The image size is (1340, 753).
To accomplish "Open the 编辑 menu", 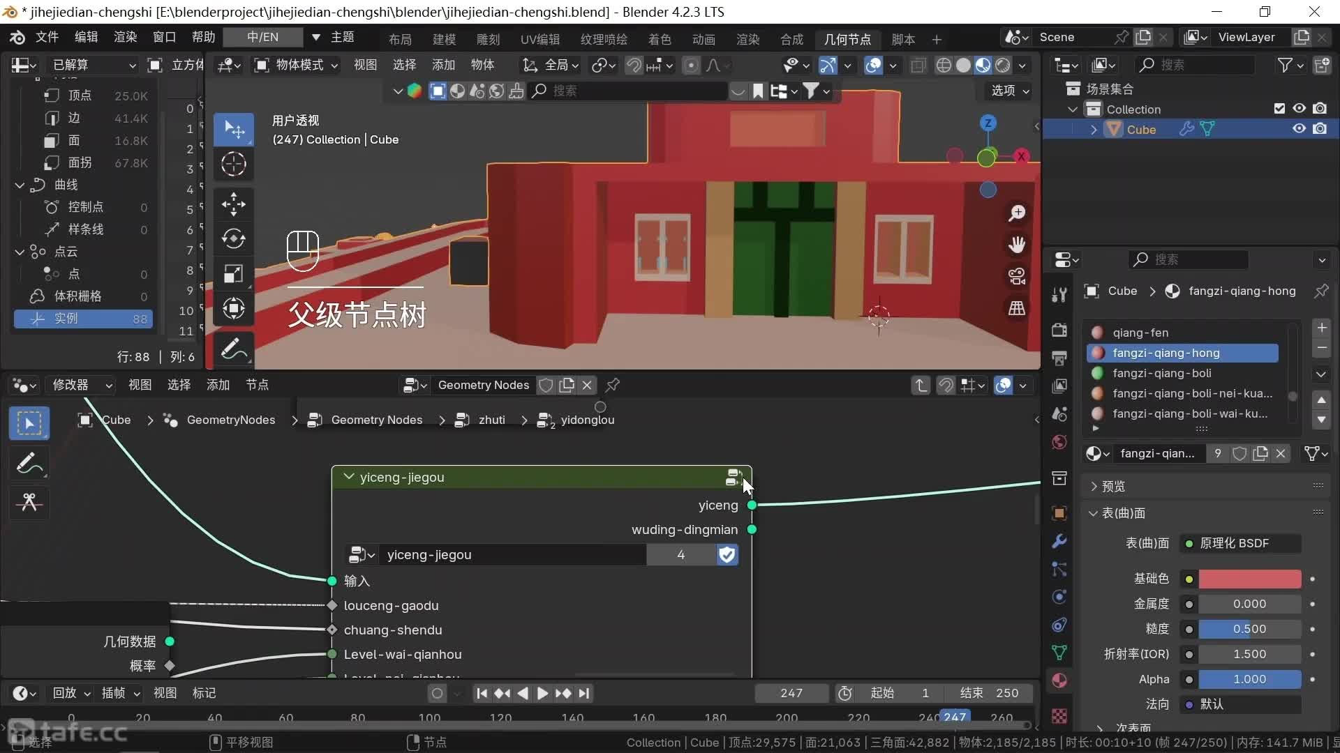I will [x=86, y=37].
